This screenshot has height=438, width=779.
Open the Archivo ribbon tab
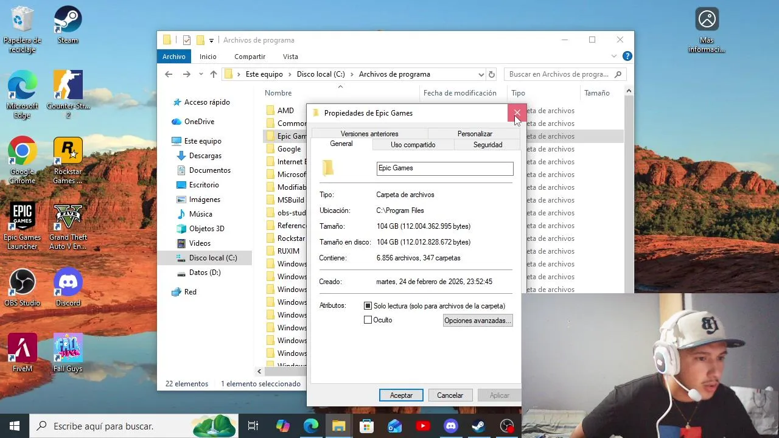173,56
